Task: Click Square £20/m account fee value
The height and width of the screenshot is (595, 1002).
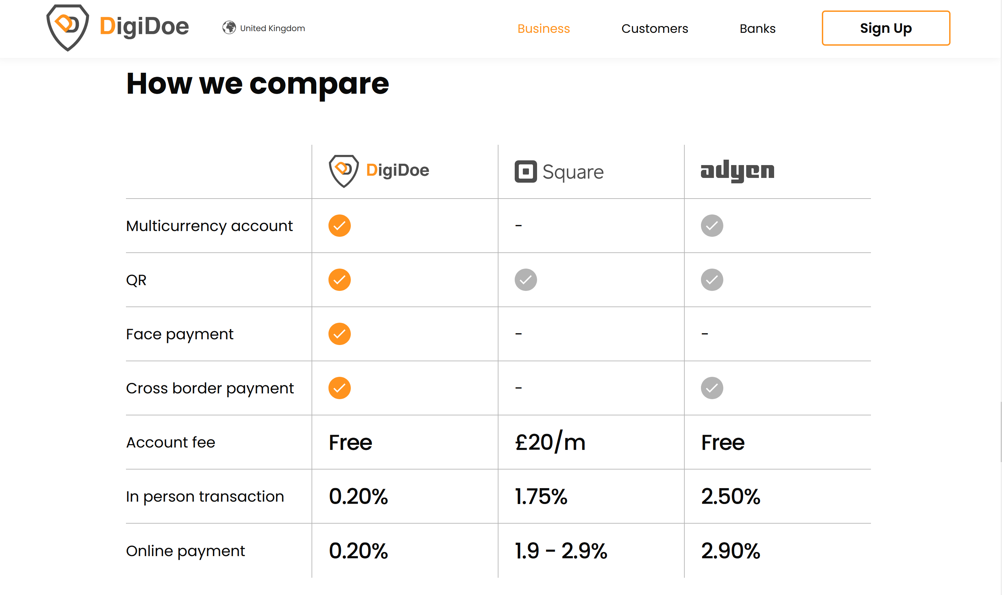Action: click(550, 442)
